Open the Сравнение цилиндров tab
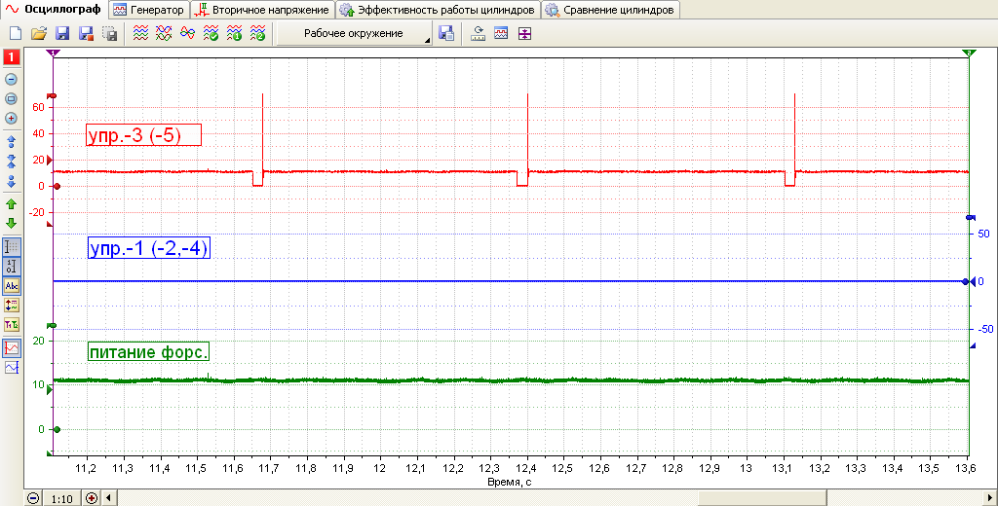This screenshot has width=998, height=506. point(611,10)
